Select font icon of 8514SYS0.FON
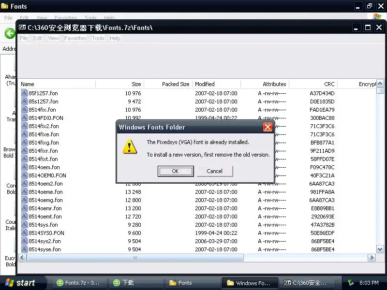Viewport: 387px width, 290px height. click(24, 232)
